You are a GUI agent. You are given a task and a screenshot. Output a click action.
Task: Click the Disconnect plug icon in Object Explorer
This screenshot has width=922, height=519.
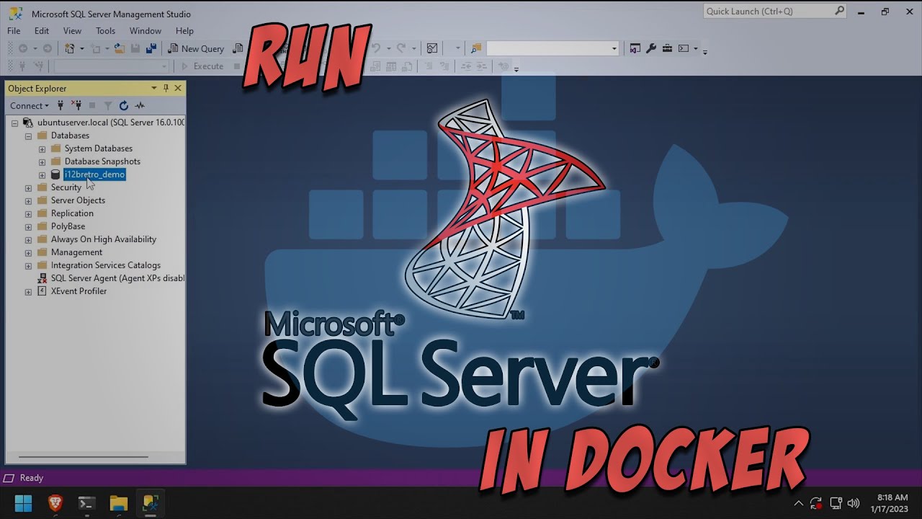76,105
